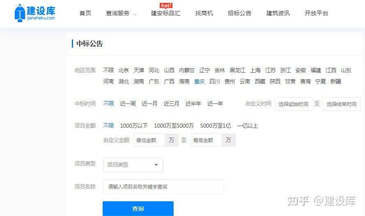Select 黑龙江 region

pos(237,70)
